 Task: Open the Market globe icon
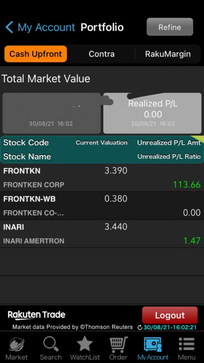16,345
